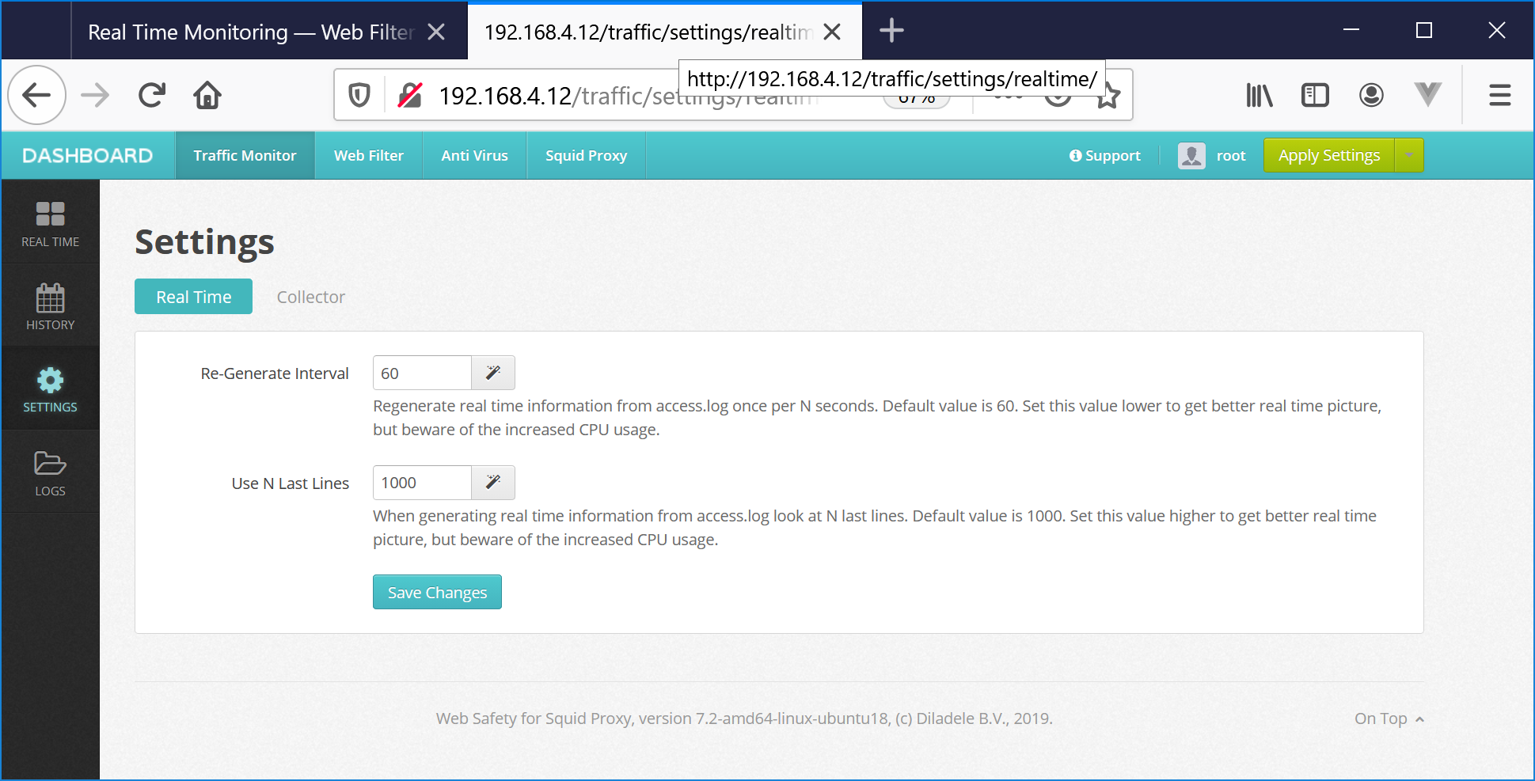Select Real Time settings tab
This screenshot has width=1535, height=781.
[194, 297]
